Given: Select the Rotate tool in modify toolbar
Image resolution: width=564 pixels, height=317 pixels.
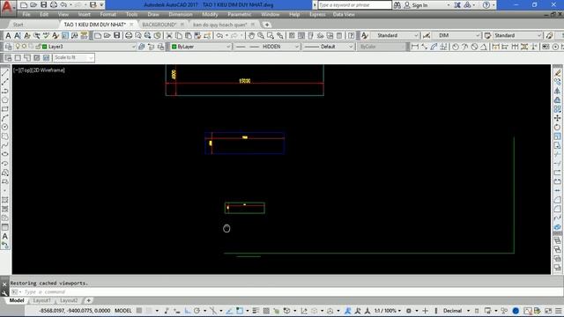Looking at the screenshot, I should coord(558,127).
